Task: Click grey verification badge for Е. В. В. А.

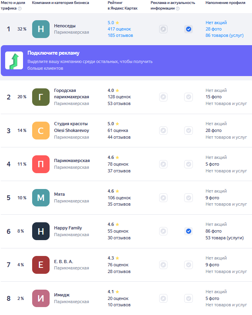Action: 189,265
